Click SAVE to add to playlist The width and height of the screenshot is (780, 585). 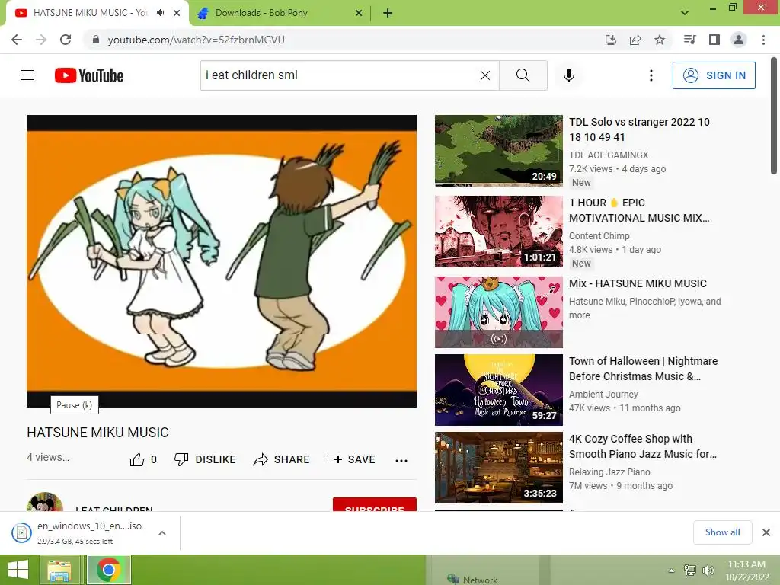tap(351, 459)
